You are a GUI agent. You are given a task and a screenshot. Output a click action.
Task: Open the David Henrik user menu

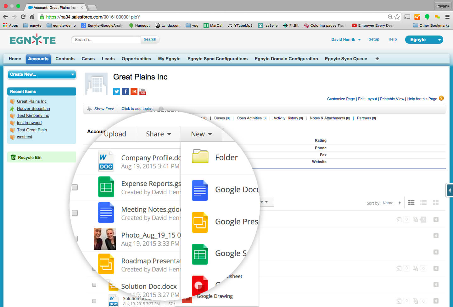tap(346, 40)
